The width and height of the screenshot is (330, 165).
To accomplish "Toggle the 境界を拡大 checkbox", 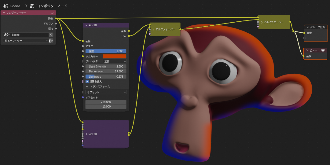I will pos(87,82).
